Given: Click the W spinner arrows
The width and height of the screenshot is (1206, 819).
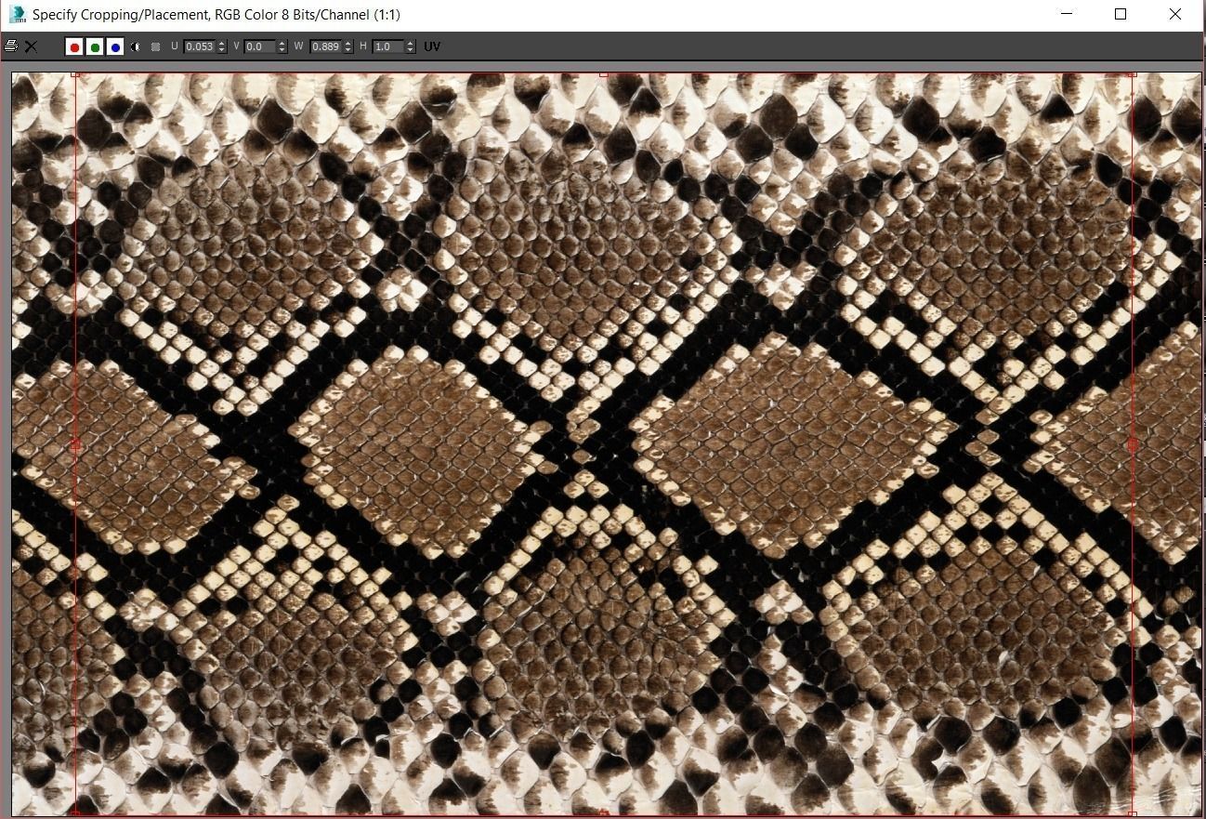Looking at the screenshot, I should 348,46.
